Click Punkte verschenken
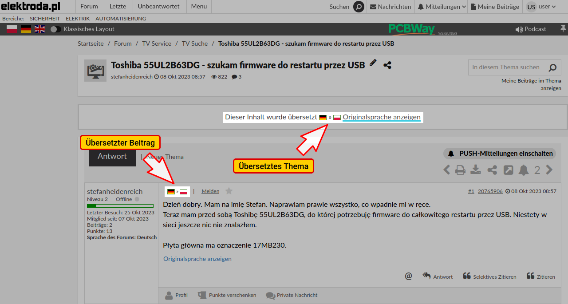Screen dimensions: 568x304 tap(227, 295)
